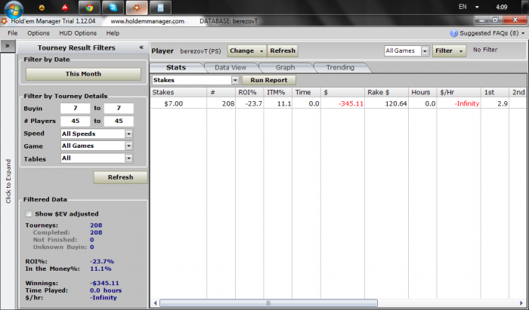Select the $7.00 stakes row
This screenshot has width=529, height=310.
tap(338, 103)
